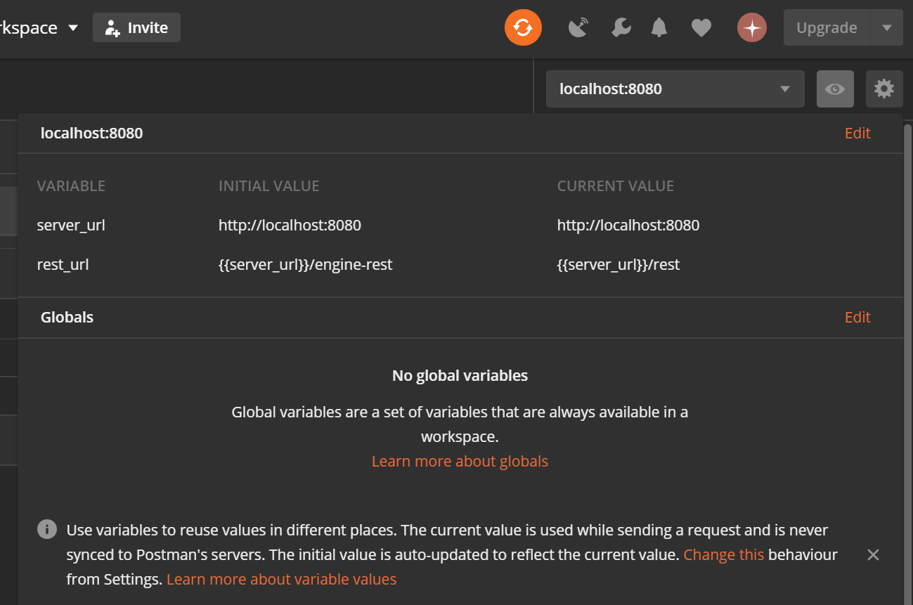913x605 pixels.
Task: Open the localhost:8080 environment dropdown
Action: (675, 89)
